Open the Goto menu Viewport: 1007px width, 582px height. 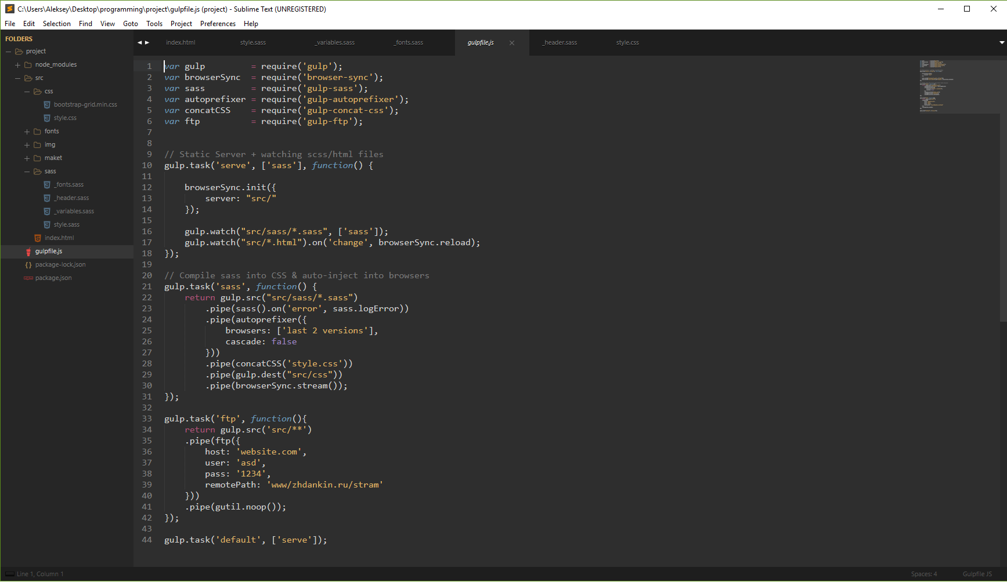(131, 24)
